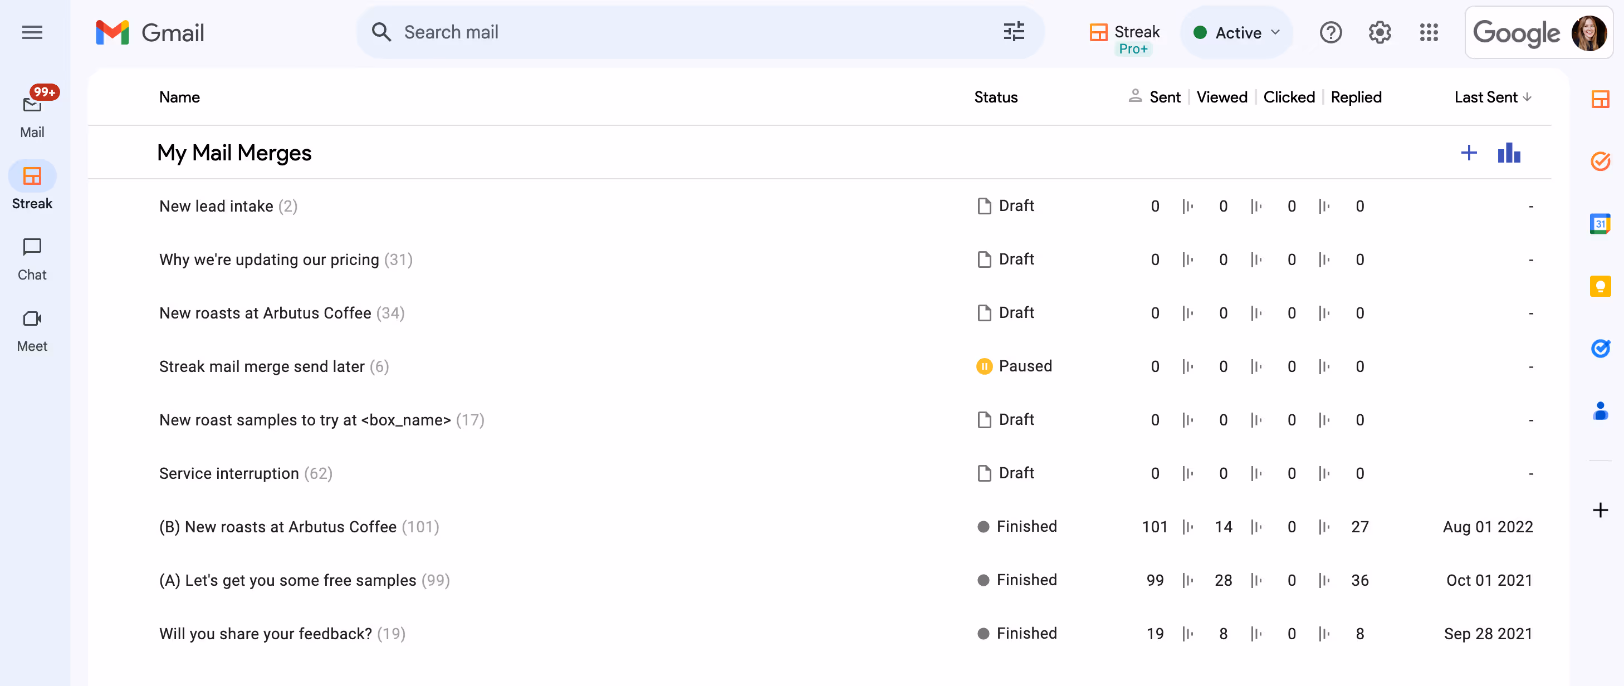This screenshot has height=686, width=1624.
Task: Open Google Keep in side panel
Action: pyautogui.click(x=1599, y=286)
